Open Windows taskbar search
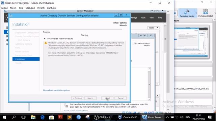This screenshot has width=216, height=121. pos(14,117)
